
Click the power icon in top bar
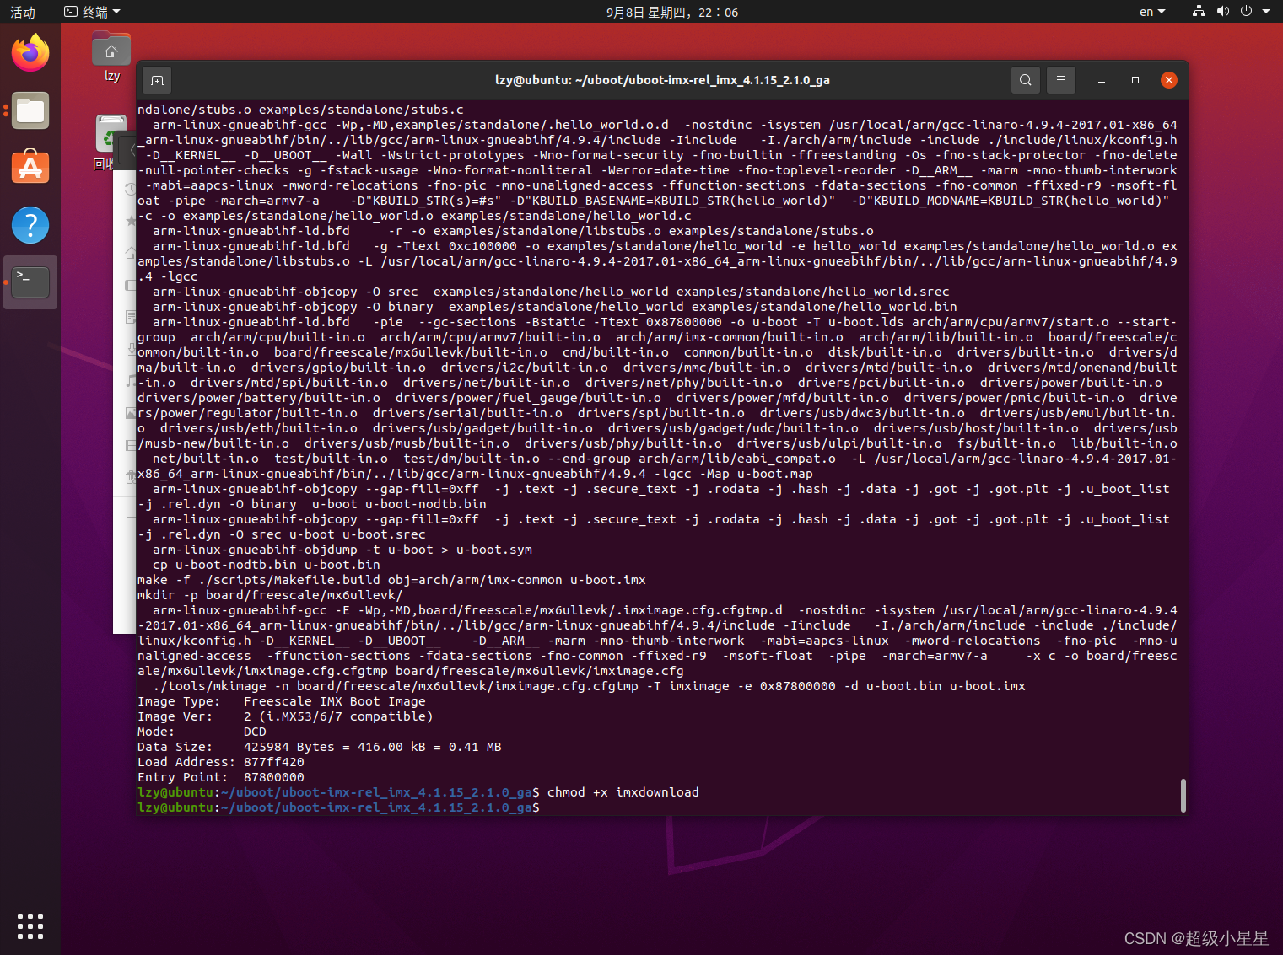1246,12
